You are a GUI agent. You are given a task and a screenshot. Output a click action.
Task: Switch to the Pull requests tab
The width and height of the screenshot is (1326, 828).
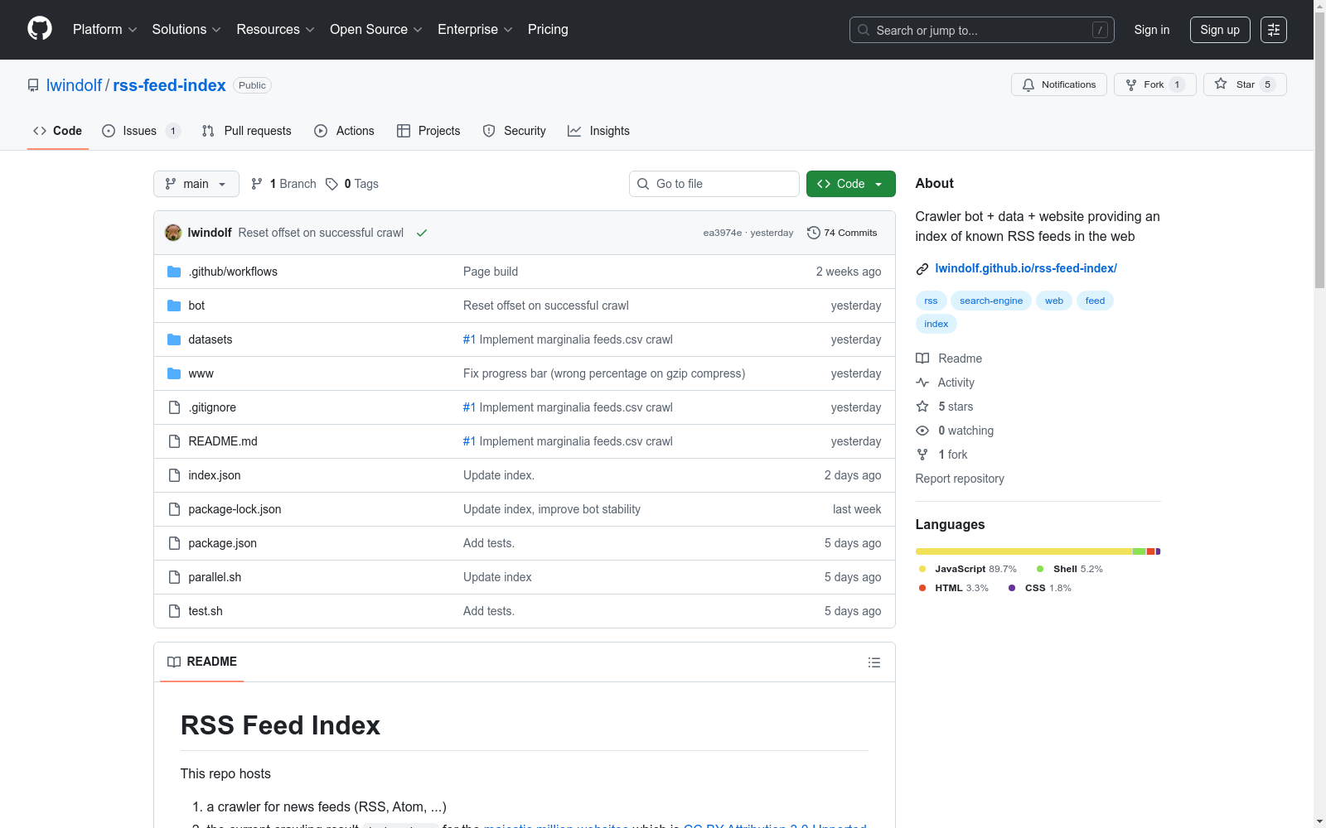(x=247, y=131)
